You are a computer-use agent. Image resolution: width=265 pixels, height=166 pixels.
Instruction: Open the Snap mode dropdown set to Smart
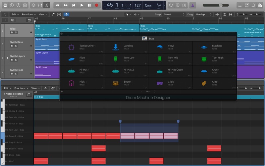[x=174, y=15]
